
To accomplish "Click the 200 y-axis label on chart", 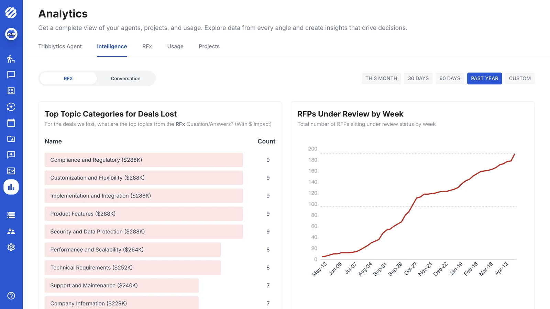I will [313, 149].
